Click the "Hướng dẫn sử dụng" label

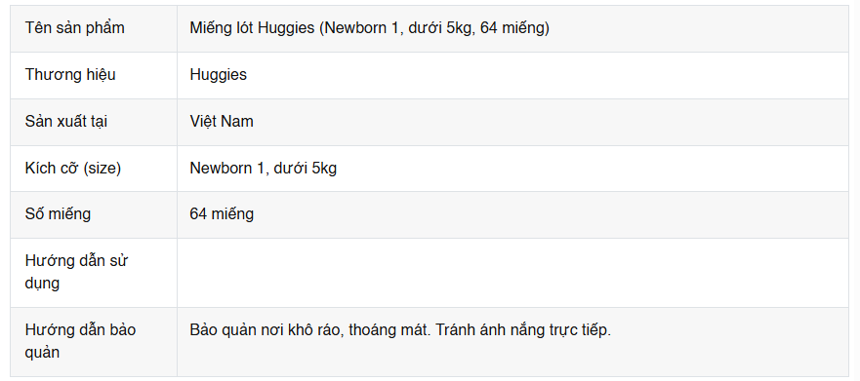tap(76, 272)
